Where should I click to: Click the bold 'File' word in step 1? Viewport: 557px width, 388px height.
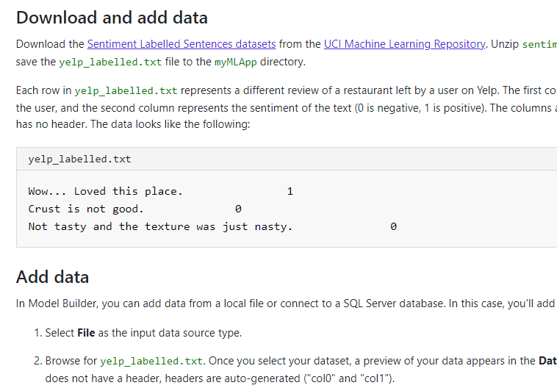point(86,333)
